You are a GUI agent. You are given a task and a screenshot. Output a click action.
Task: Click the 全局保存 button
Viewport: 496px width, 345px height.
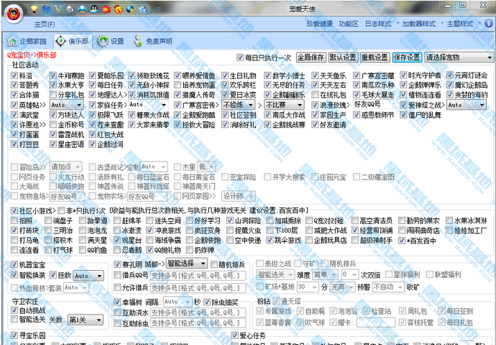[x=311, y=57]
